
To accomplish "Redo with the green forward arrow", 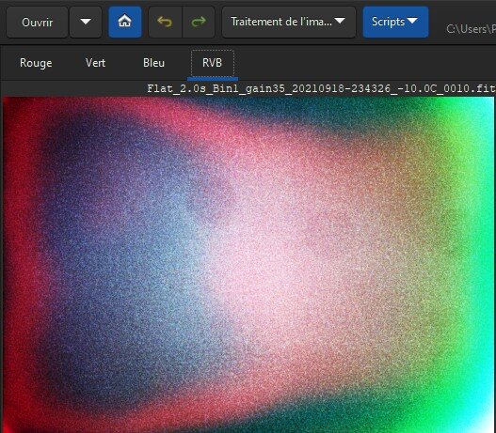I will click(x=199, y=23).
